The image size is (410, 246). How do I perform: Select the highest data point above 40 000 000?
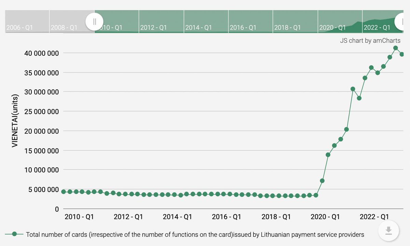pos(396,48)
